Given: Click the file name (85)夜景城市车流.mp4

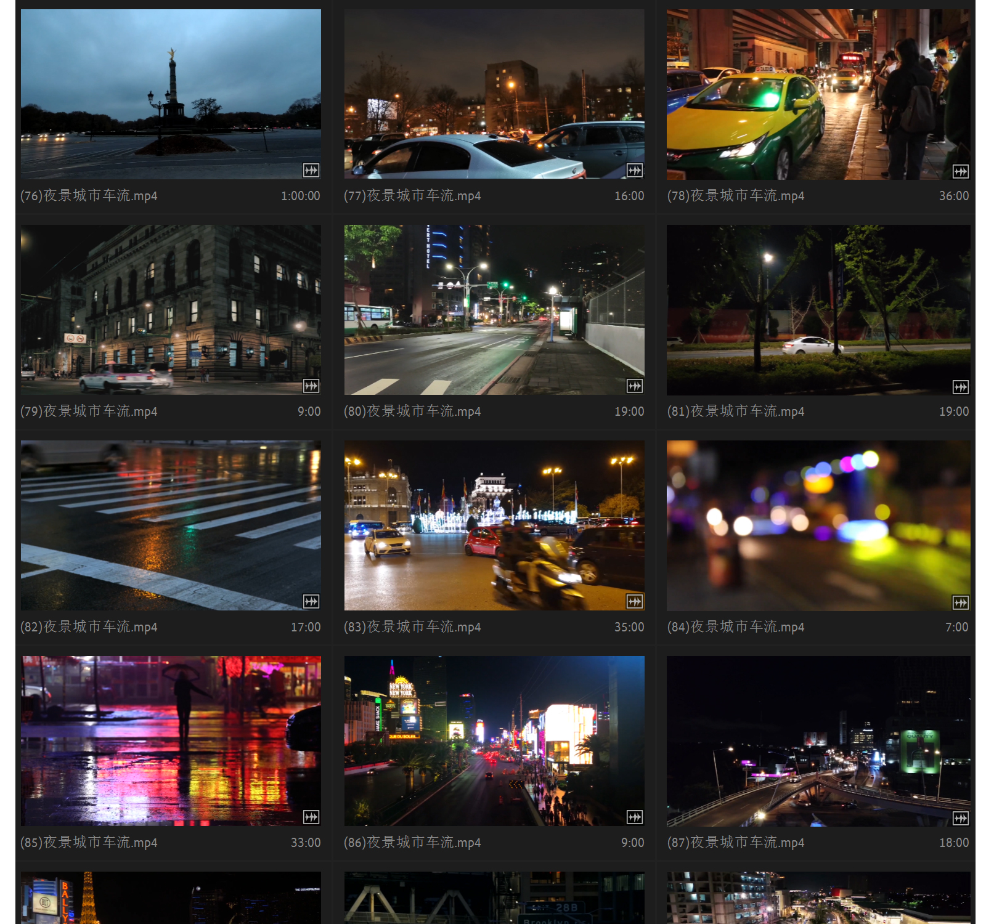Looking at the screenshot, I should click(89, 843).
